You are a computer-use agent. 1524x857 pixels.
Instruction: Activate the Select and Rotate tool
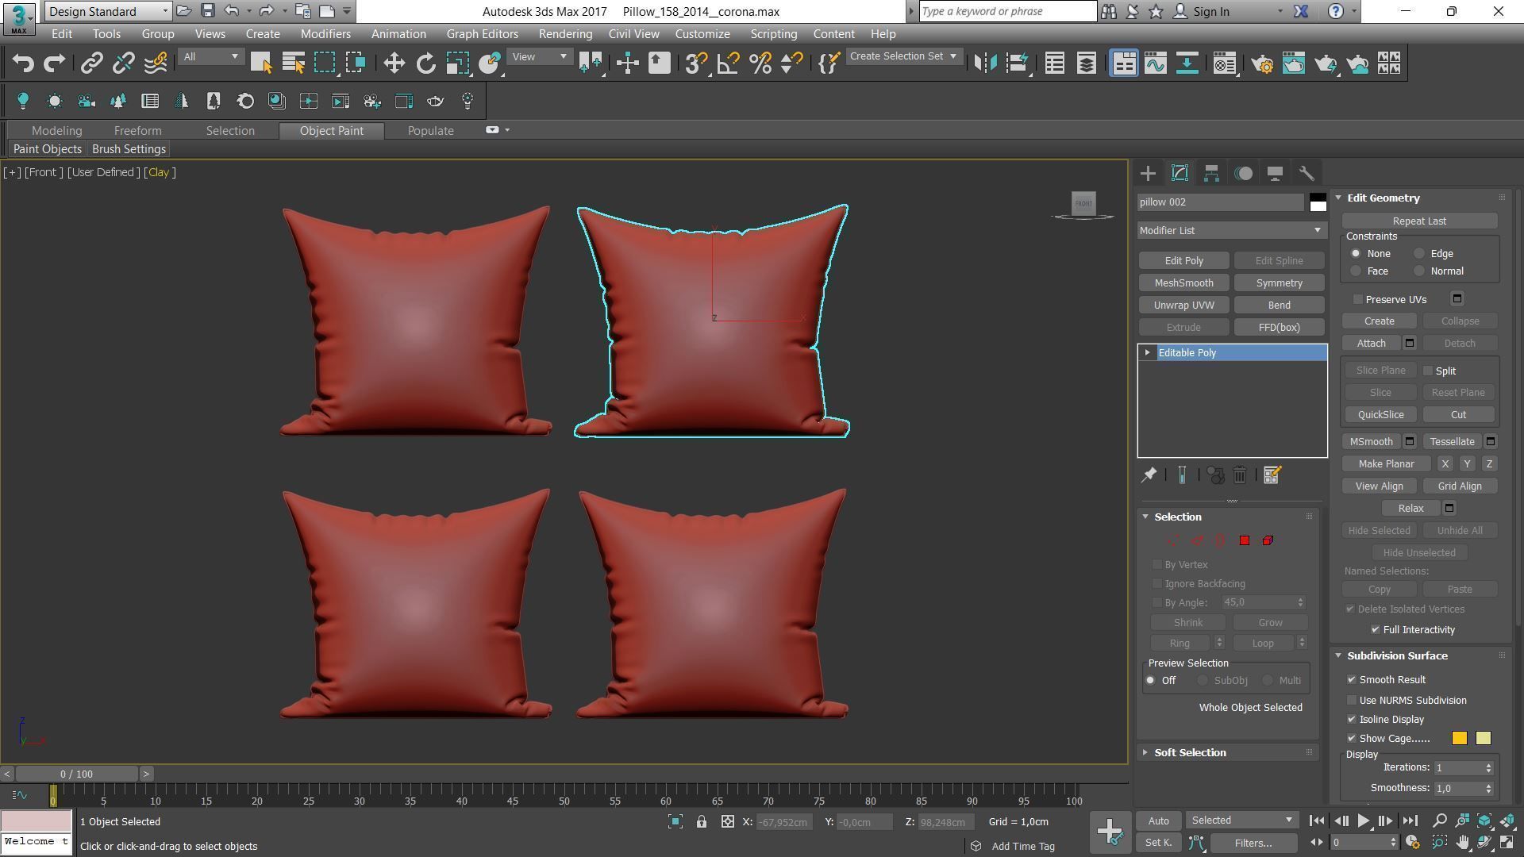(426, 63)
